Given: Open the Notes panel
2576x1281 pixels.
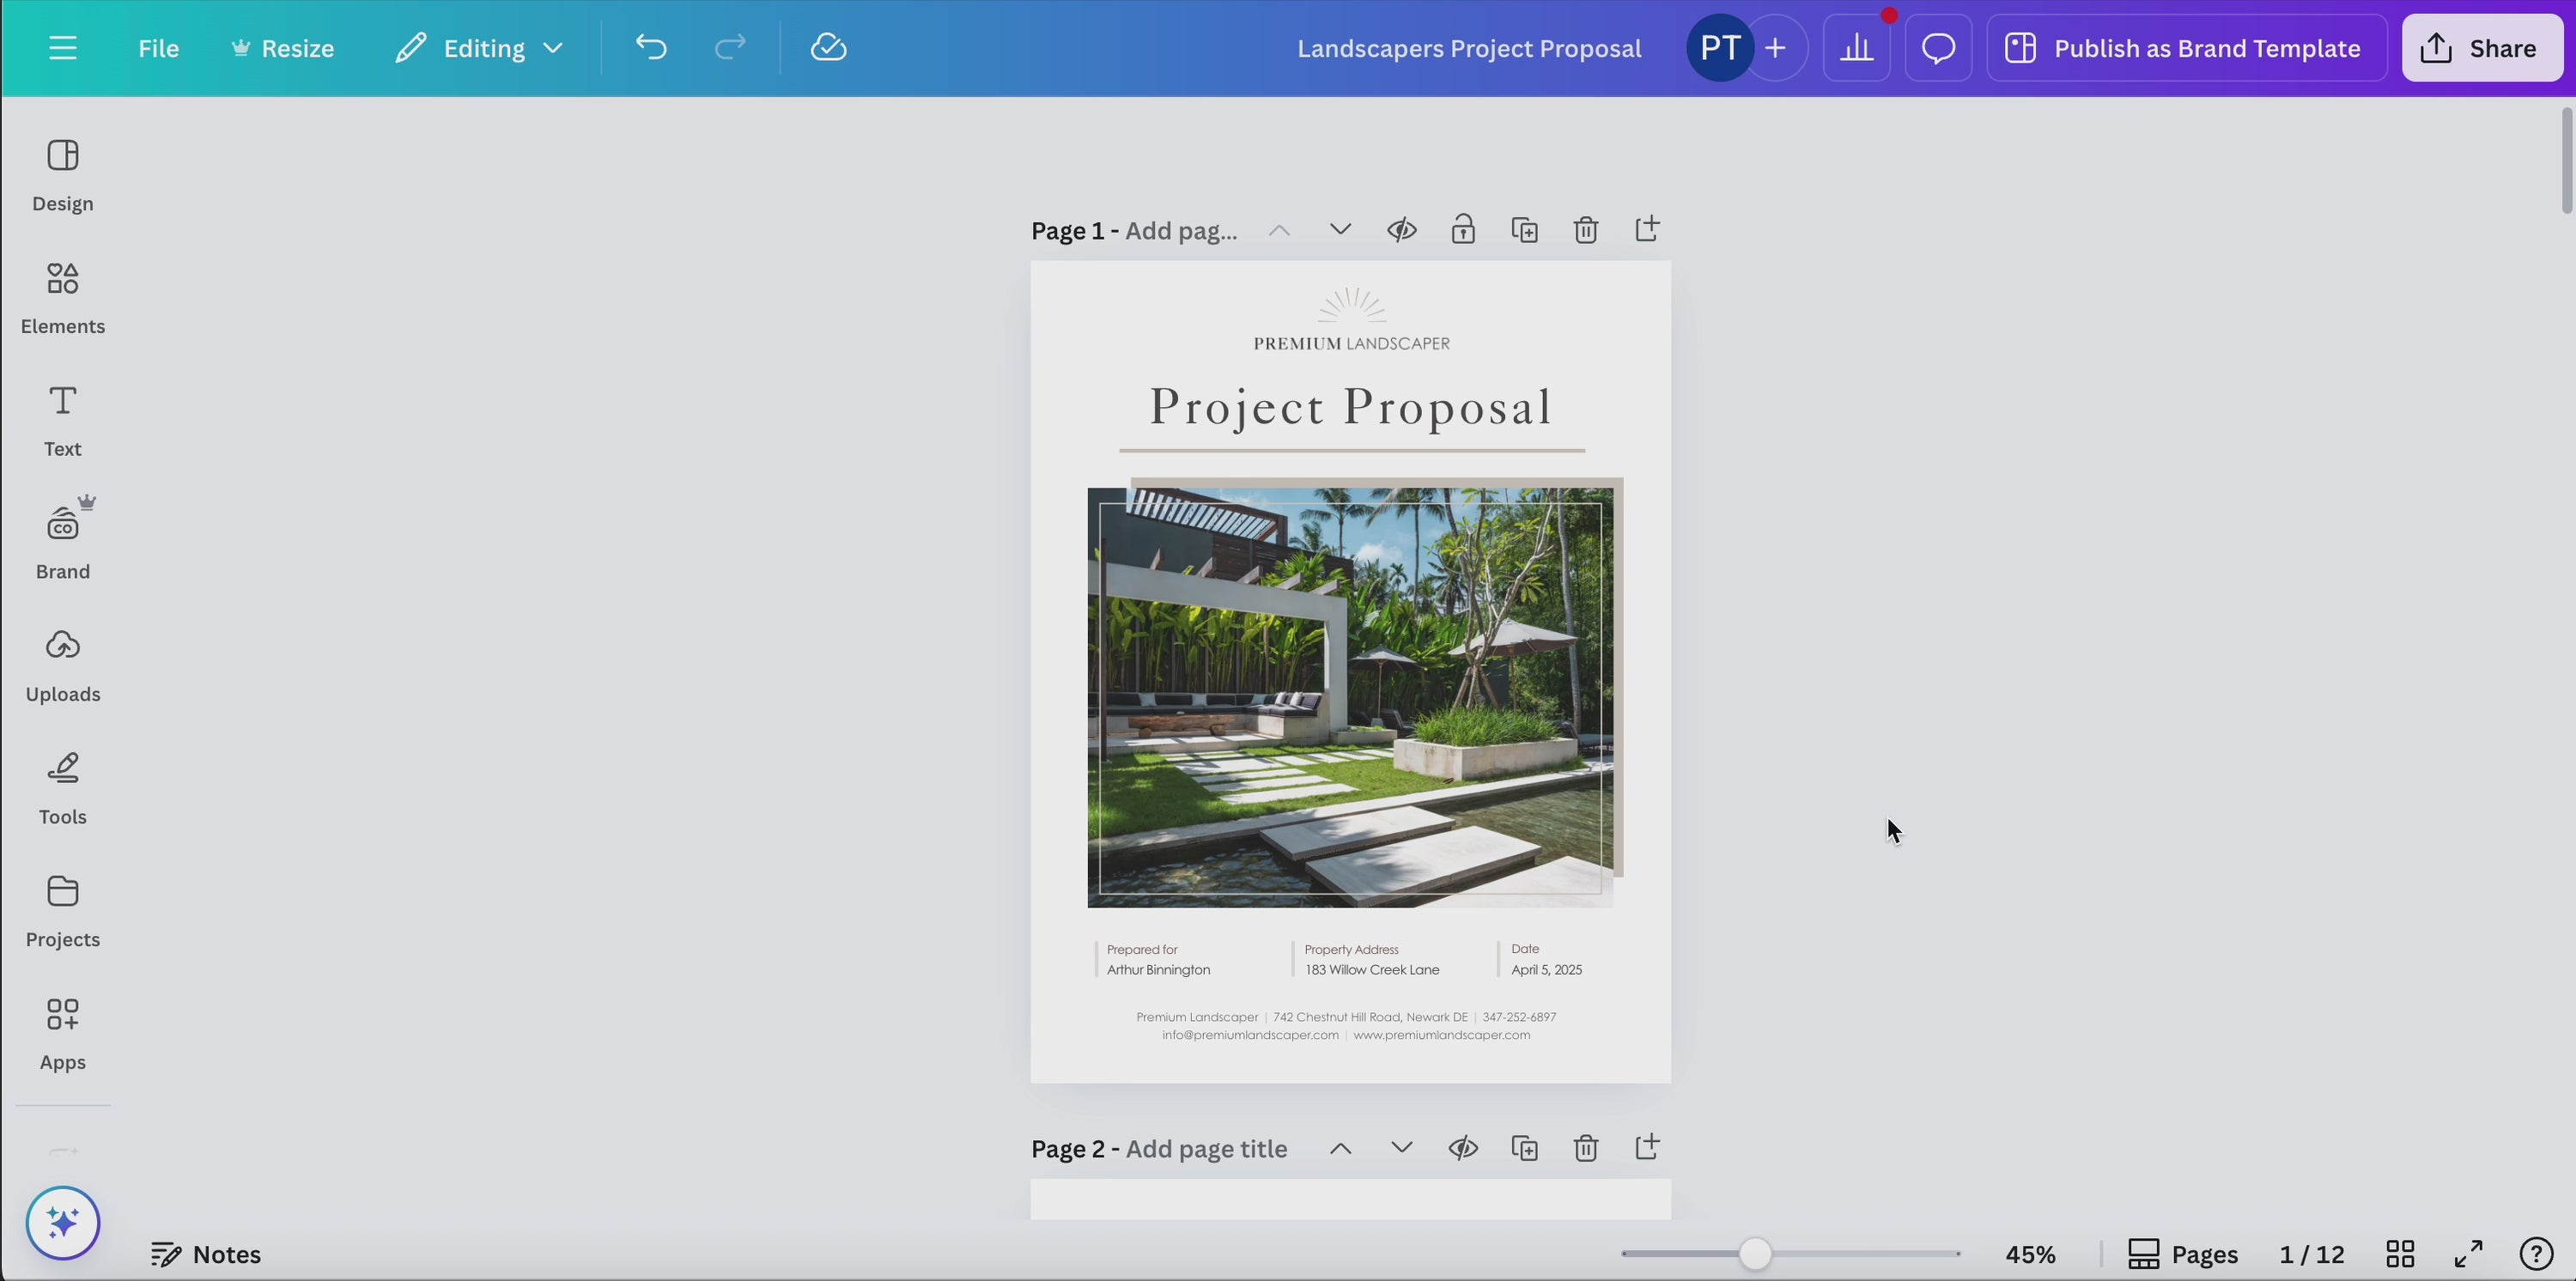Looking at the screenshot, I should (x=206, y=1254).
